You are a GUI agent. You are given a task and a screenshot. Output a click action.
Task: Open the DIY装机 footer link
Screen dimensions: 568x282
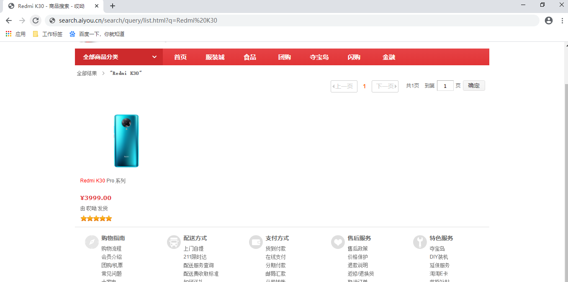pyautogui.click(x=439, y=257)
